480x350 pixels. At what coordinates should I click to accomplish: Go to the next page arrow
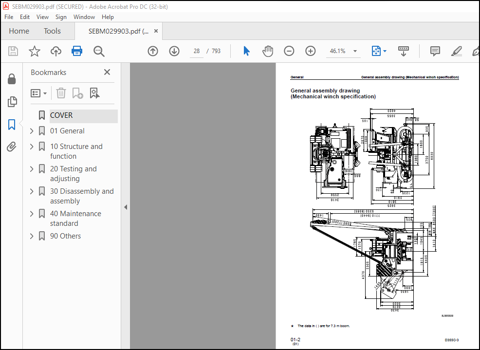tap(174, 51)
